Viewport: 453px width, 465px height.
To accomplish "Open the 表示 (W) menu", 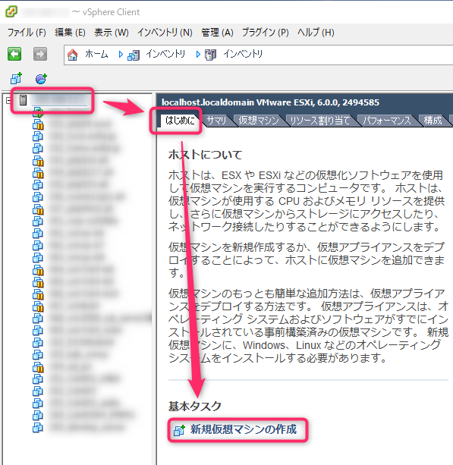I will point(112,33).
